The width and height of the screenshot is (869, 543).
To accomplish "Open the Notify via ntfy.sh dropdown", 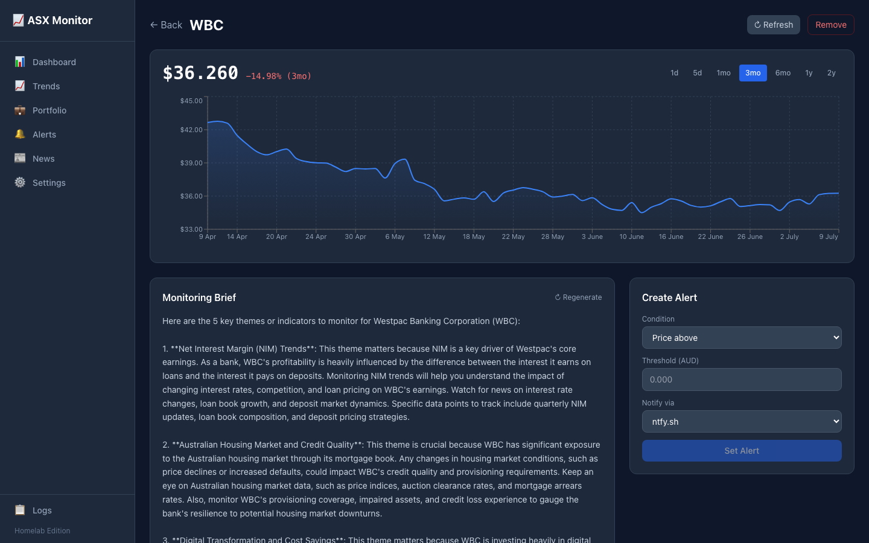I will pyautogui.click(x=742, y=422).
